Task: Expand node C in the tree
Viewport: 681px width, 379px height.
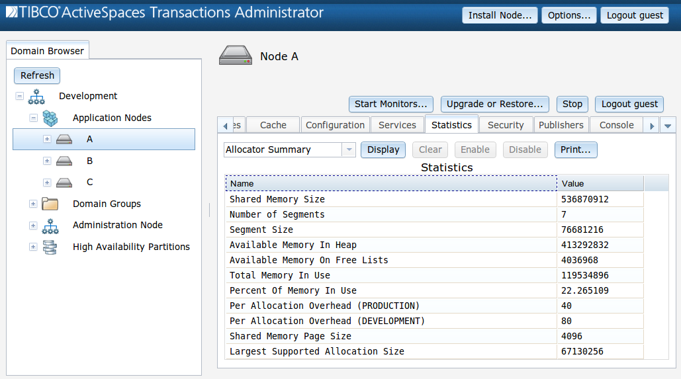Action: [x=47, y=183]
